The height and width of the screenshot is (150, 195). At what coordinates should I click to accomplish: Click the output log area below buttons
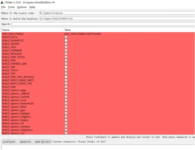98,147
